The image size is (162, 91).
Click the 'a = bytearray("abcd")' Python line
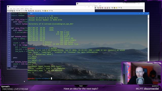tap(40, 54)
